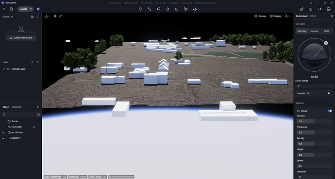335x179 pixels.
Task: Toggle the lock on teren.3dm
Action: tap(34, 127)
